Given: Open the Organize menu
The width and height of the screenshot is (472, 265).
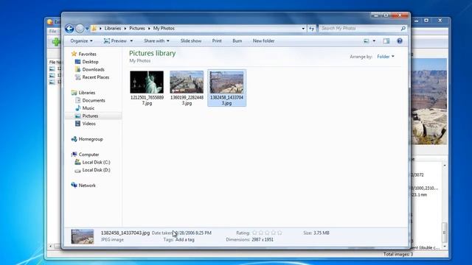Looking at the screenshot, I should click(81, 41).
